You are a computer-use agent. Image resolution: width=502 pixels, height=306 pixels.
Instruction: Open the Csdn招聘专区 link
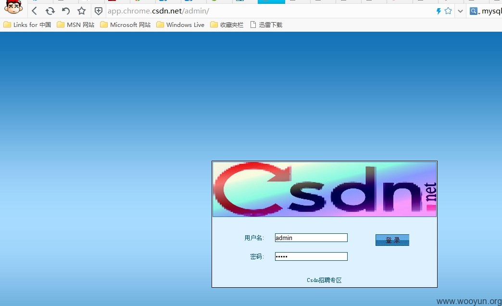click(x=324, y=280)
